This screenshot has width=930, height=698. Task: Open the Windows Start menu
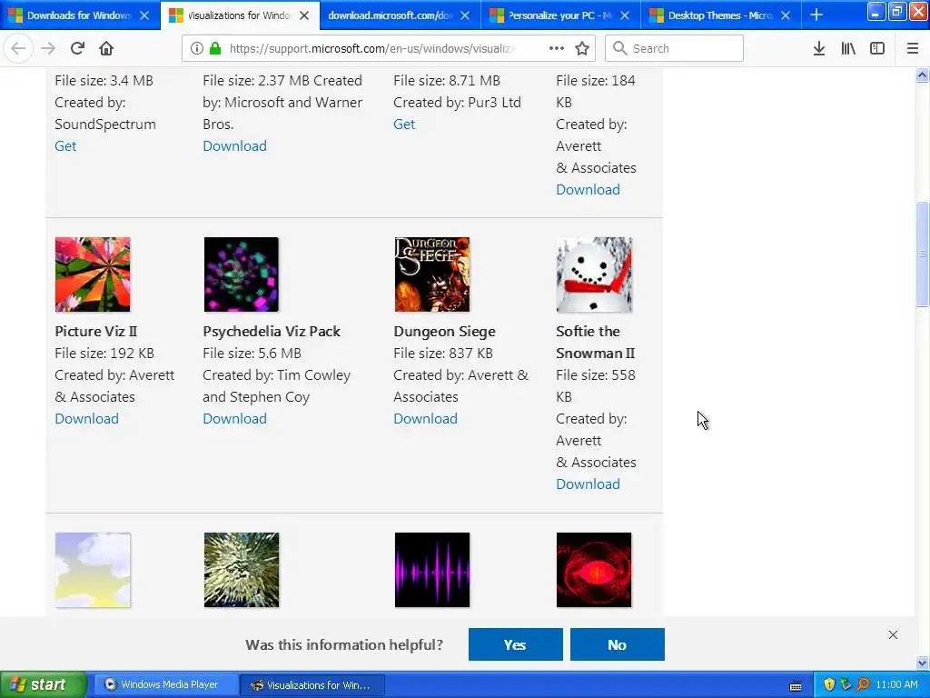(x=42, y=684)
